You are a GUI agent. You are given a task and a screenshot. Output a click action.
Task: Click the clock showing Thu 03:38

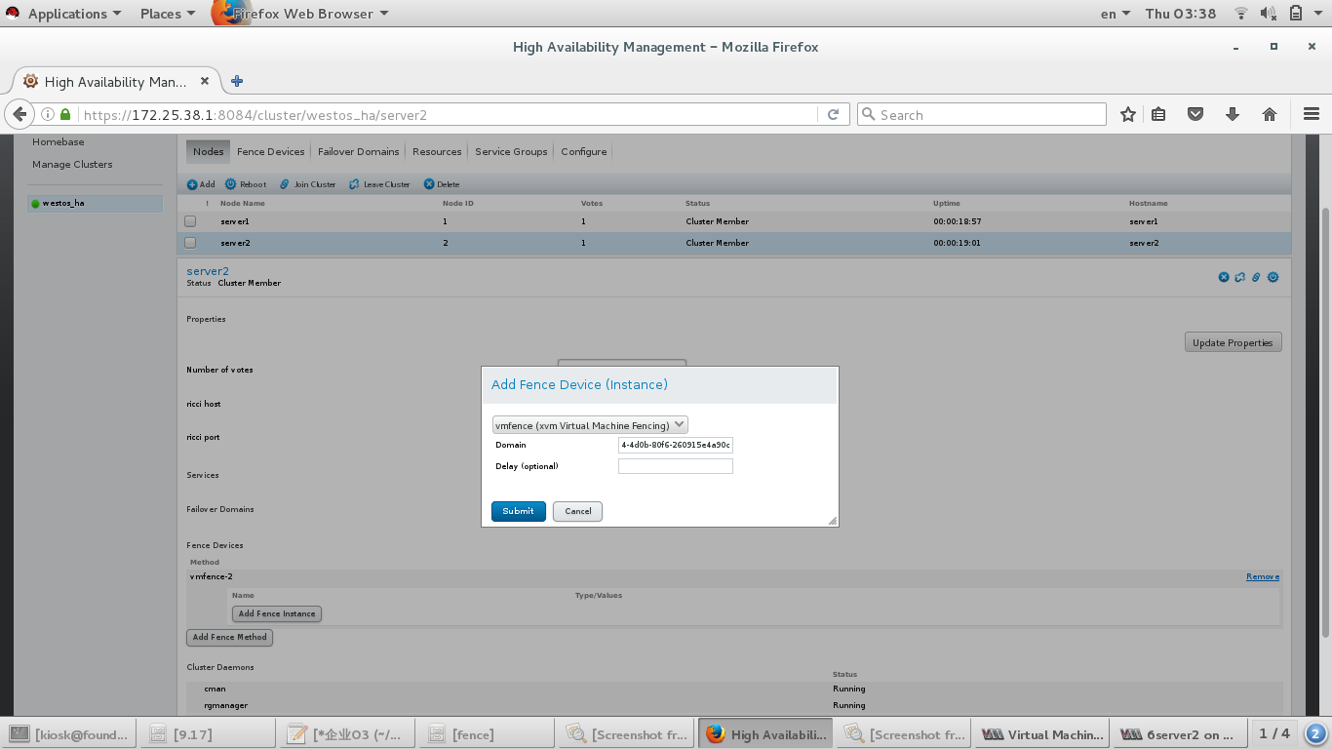[x=1181, y=14]
